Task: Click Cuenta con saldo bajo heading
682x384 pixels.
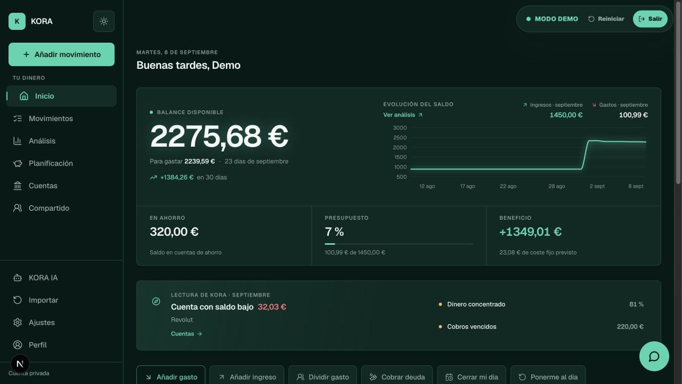Action: tap(212, 307)
